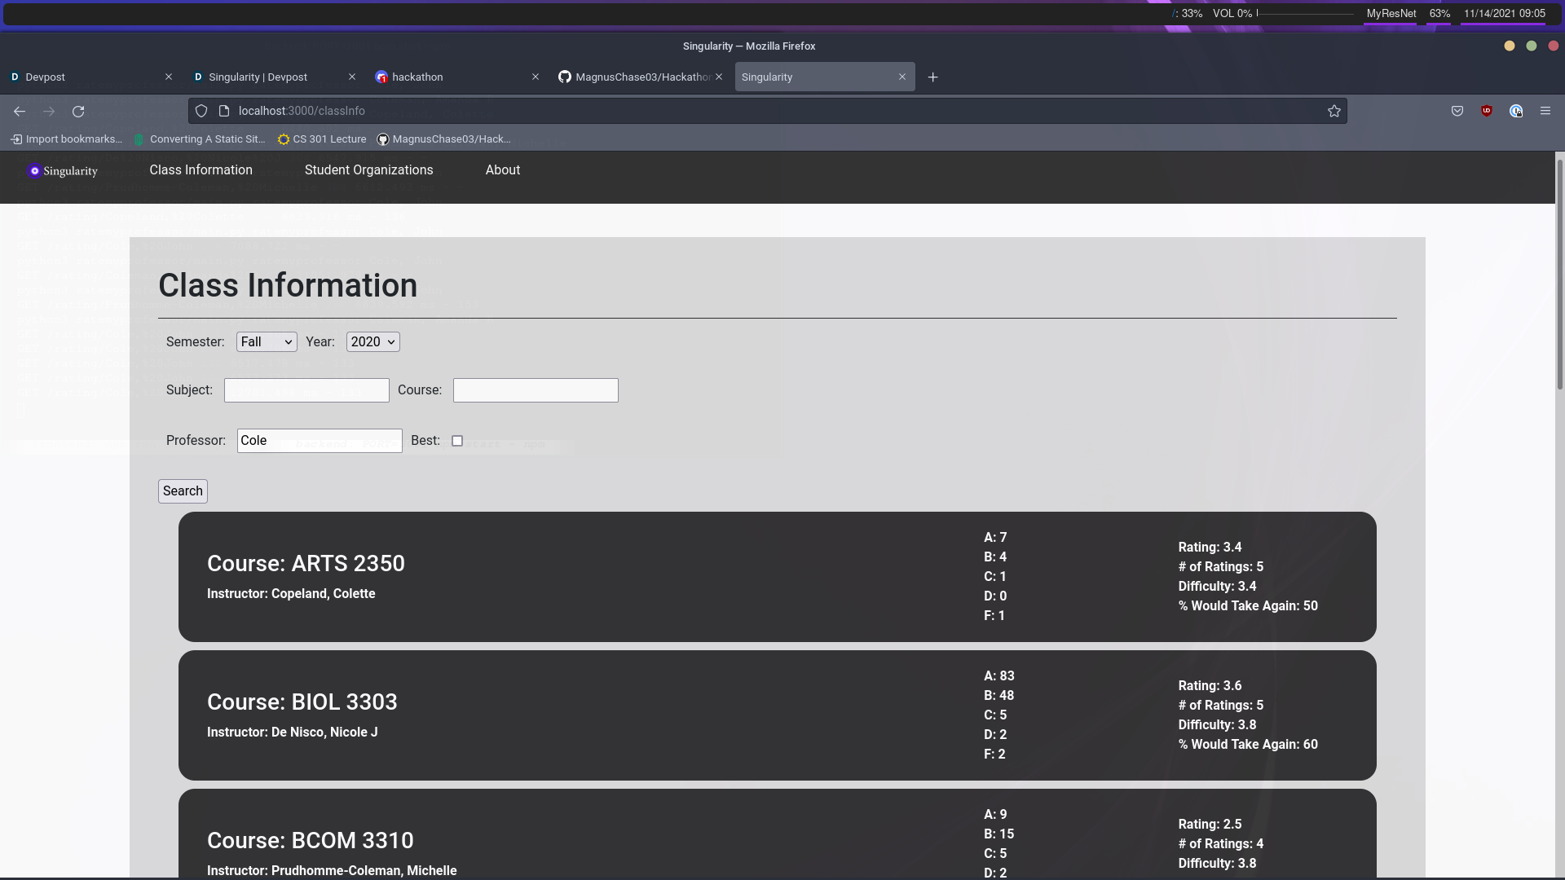Open Firefox hamburger menu

[1545, 112]
